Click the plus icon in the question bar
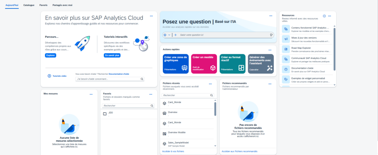Image resolution: width=378 pixels, height=155 pixels. coord(175,35)
